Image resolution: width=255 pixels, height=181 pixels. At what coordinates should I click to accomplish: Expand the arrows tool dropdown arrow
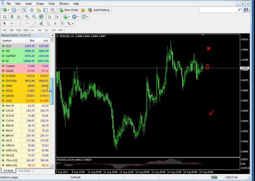pos(73,24)
